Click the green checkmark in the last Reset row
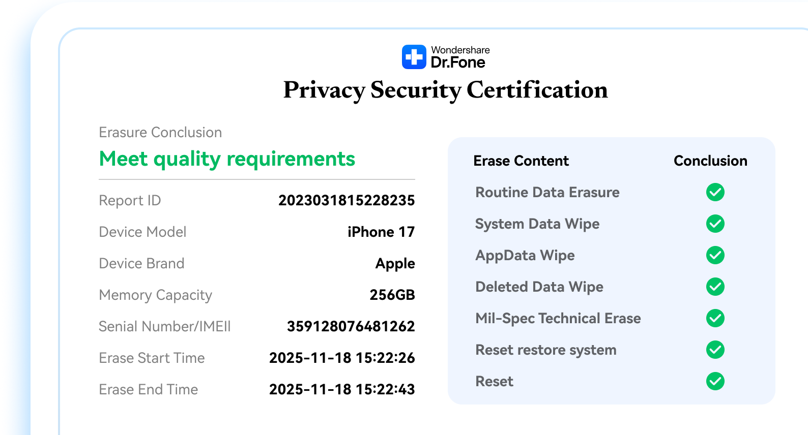This screenshot has height=435, width=808. [x=715, y=381]
